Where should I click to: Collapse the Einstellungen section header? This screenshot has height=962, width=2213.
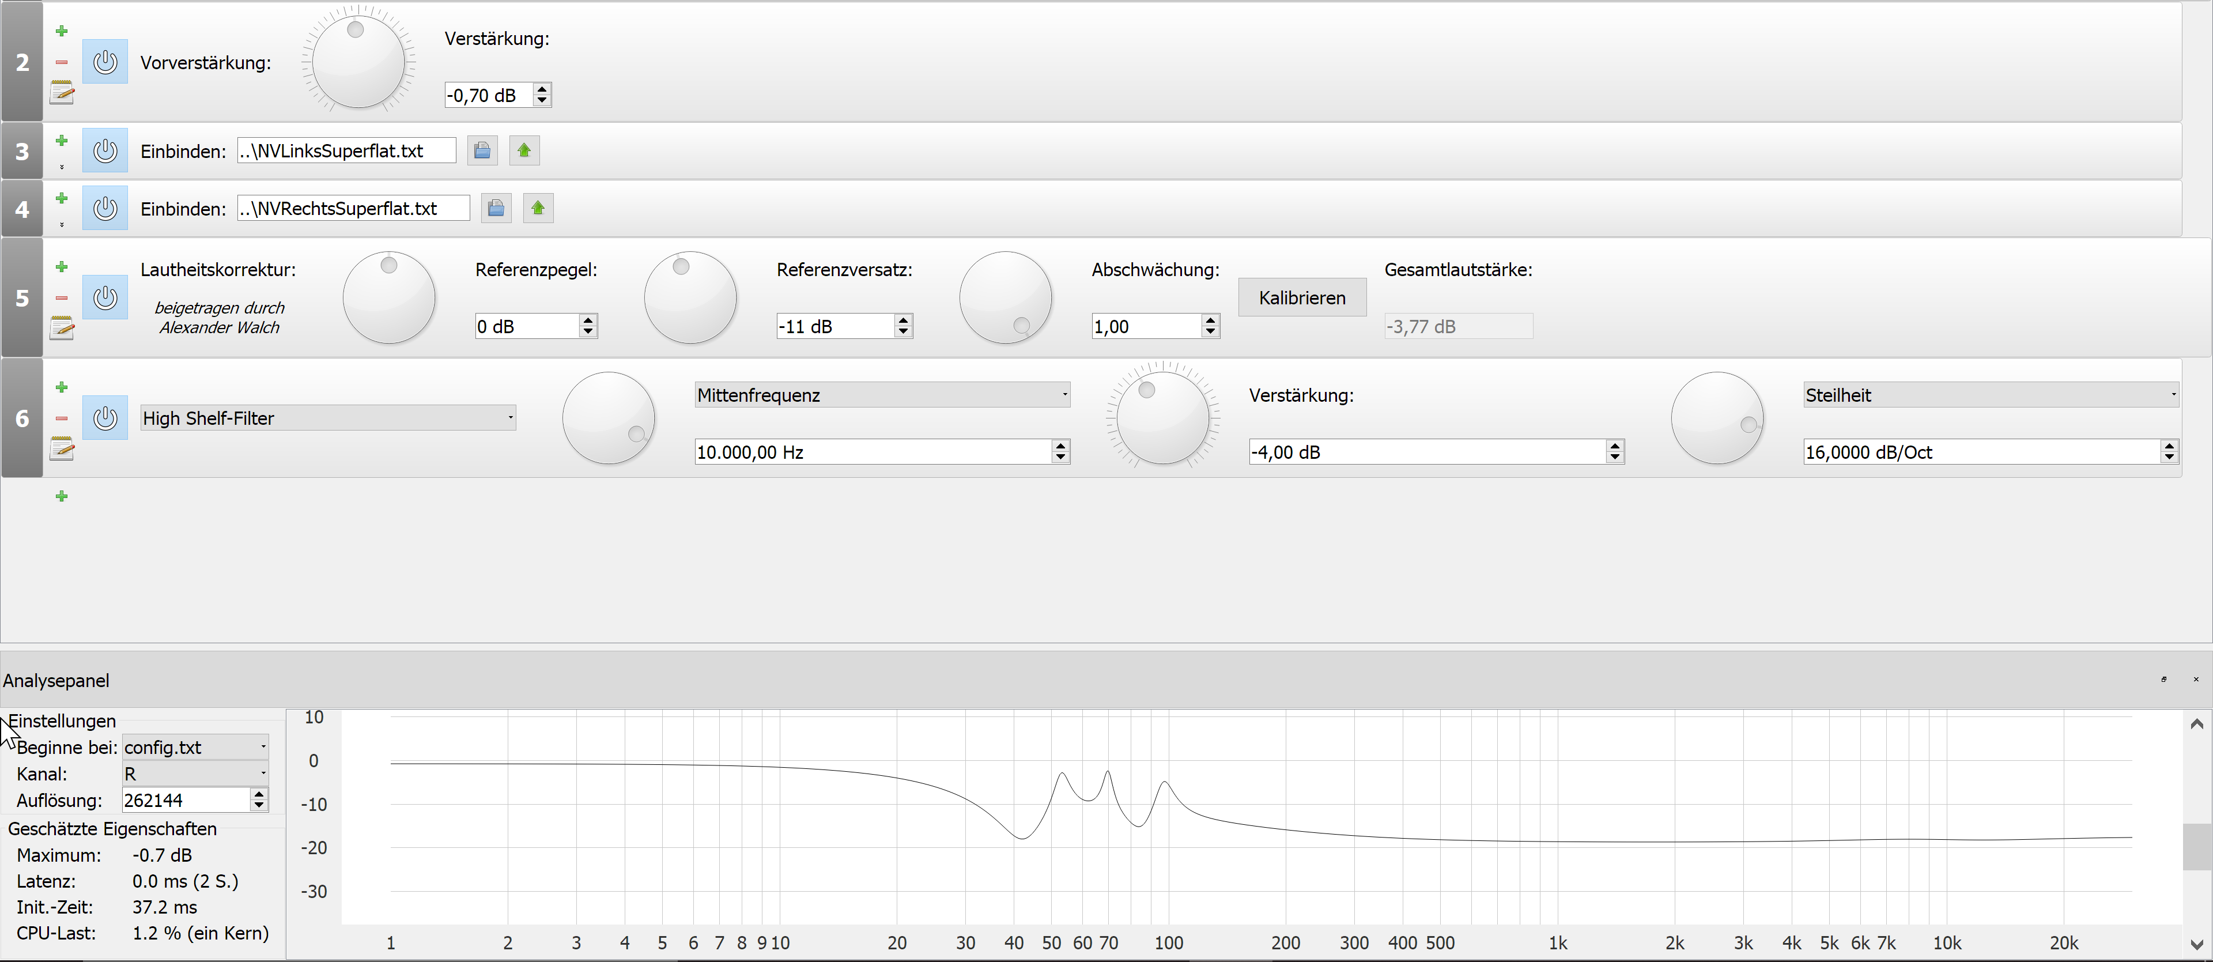[x=62, y=720]
